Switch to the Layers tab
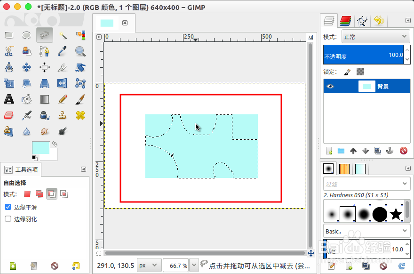The width and height of the screenshot is (414, 274). [329, 21]
